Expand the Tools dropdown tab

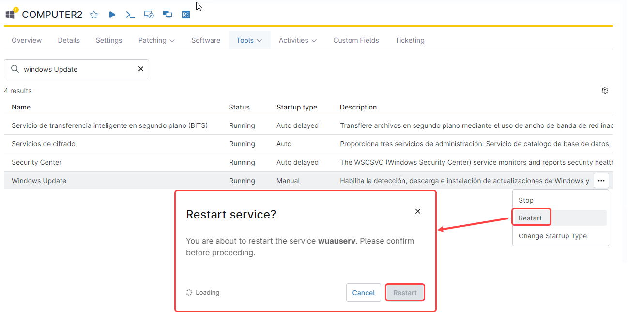pyautogui.click(x=249, y=40)
